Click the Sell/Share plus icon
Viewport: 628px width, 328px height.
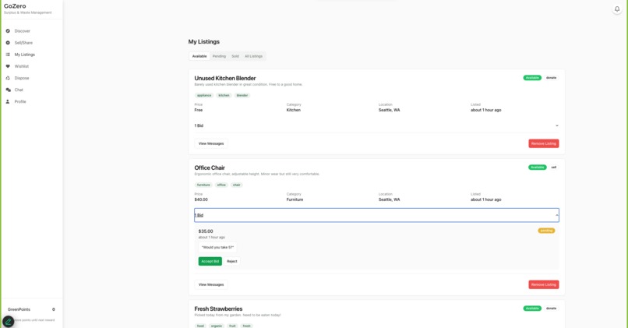point(8,42)
